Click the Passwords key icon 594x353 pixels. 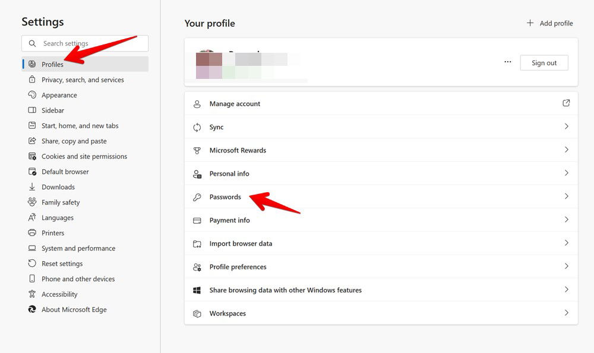point(197,196)
